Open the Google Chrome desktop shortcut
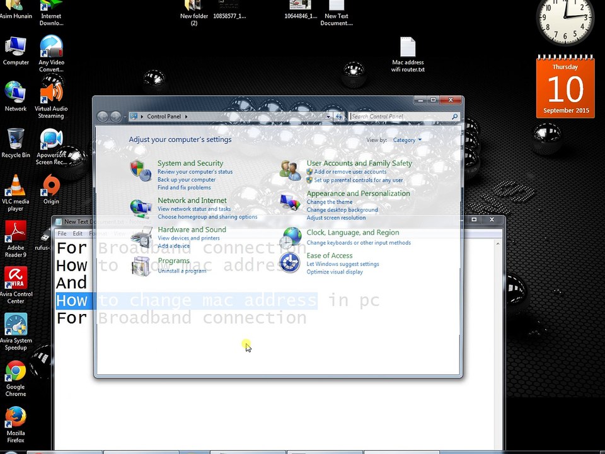605x454 pixels. tap(16, 378)
